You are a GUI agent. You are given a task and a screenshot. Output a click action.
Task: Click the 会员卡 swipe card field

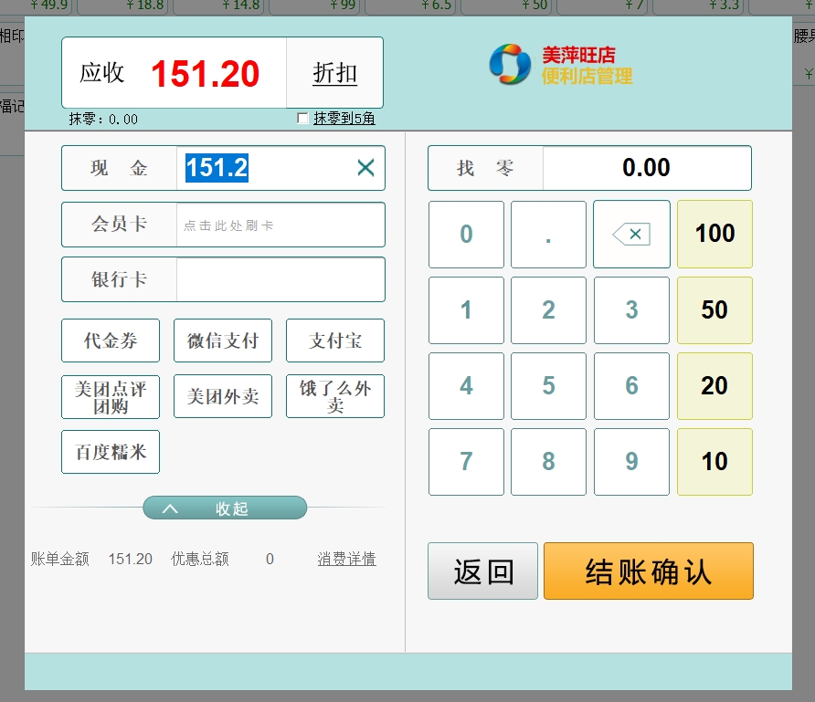[280, 225]
